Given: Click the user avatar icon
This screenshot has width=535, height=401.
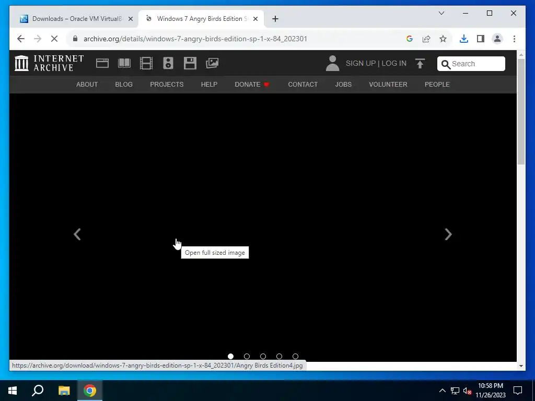Looking at the screenshot, I should 332,63.
